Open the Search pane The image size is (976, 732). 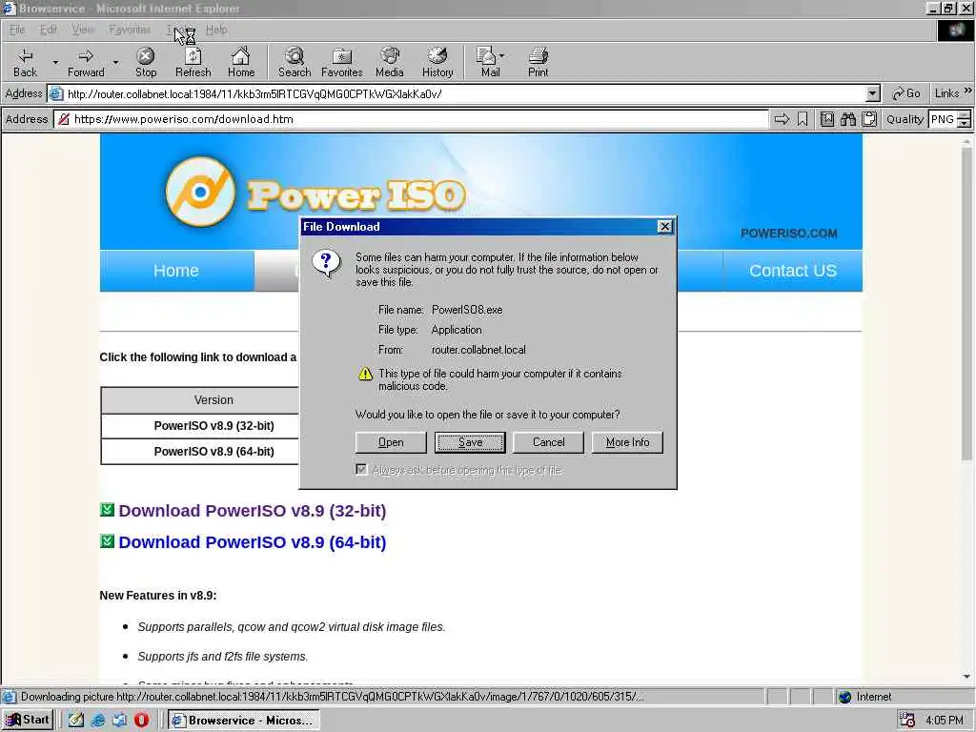(x=295, y=62)
